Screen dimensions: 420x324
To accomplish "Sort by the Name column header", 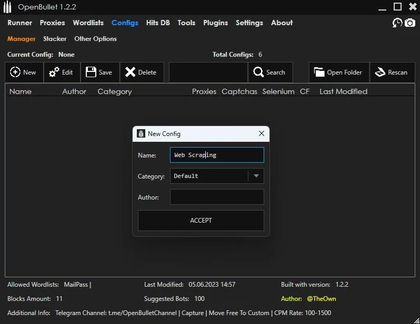I will click(21, 91).
